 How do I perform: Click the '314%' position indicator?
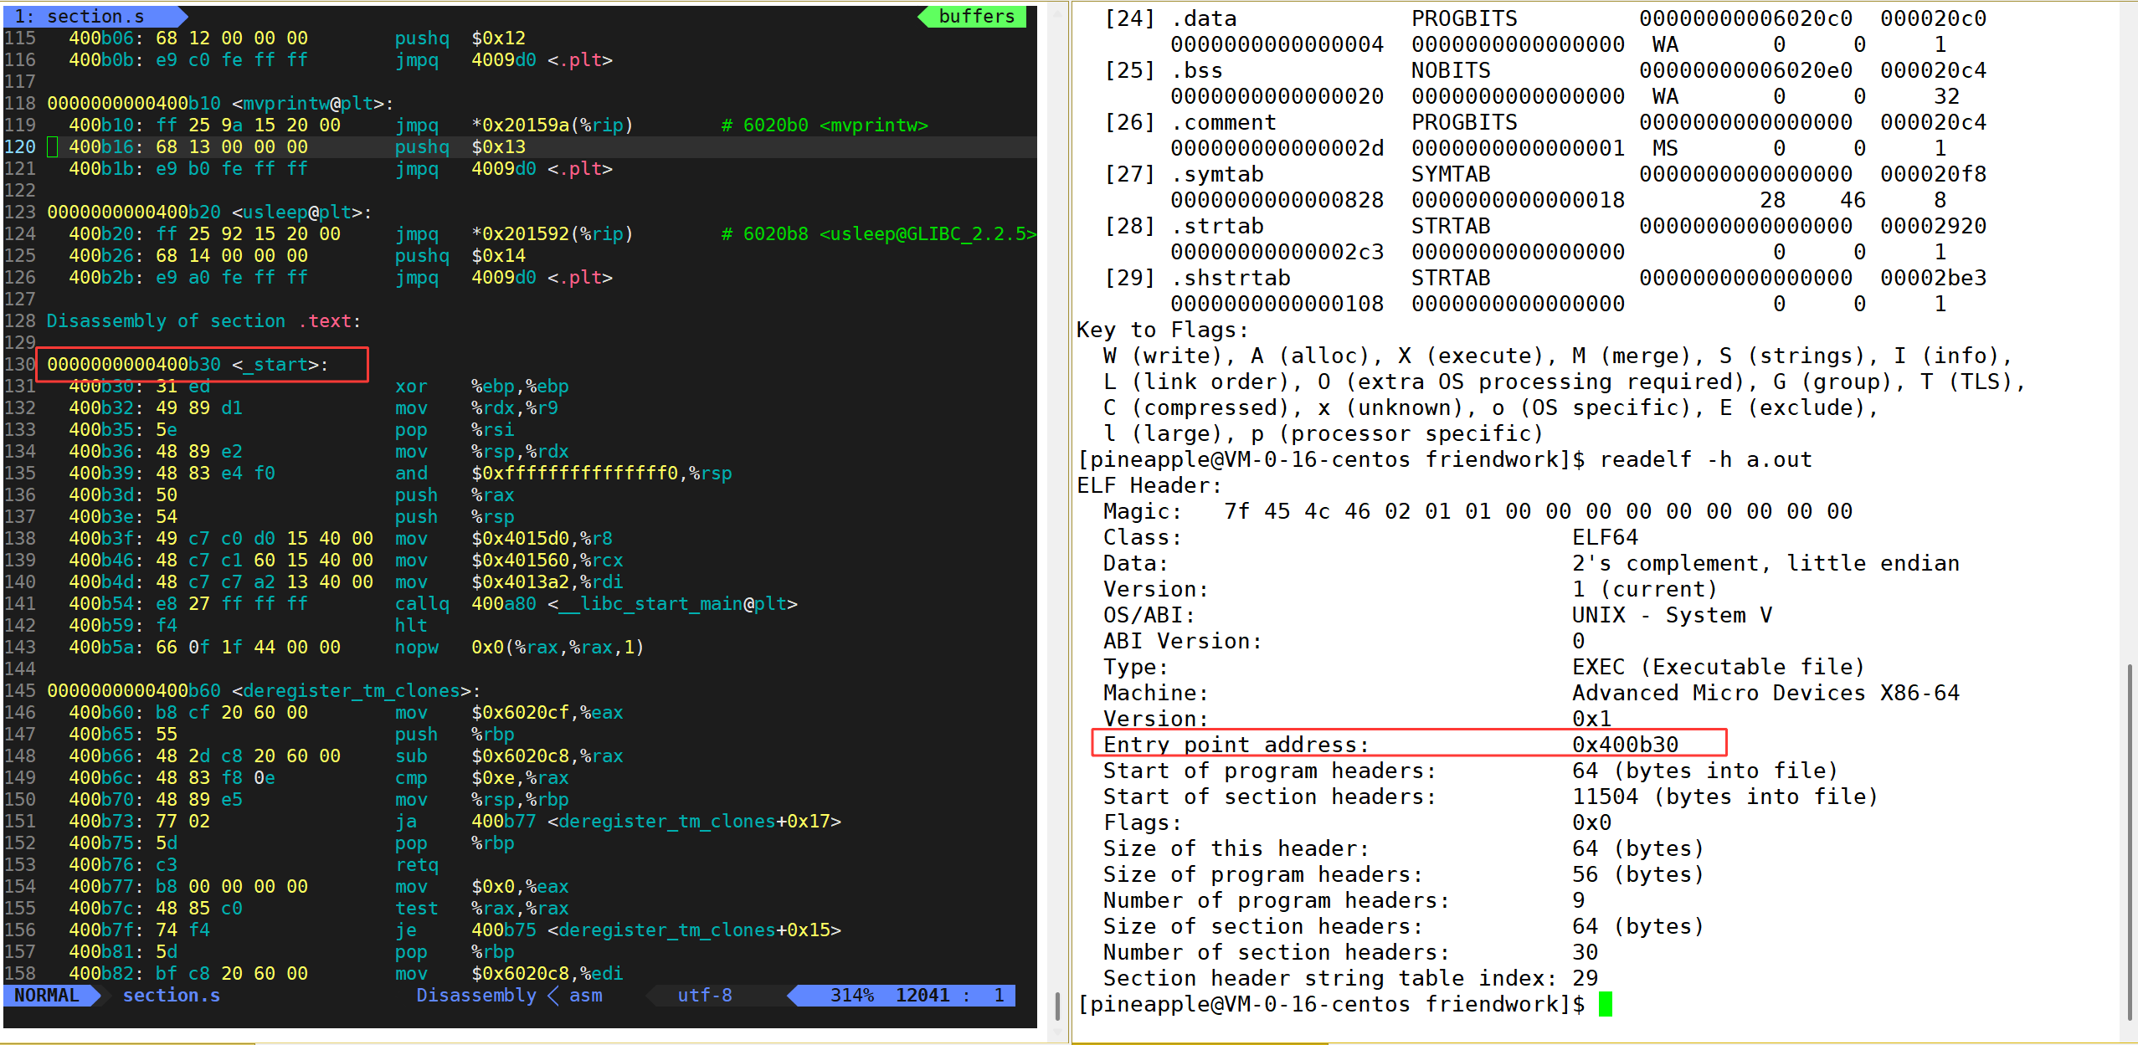point(852,995)
